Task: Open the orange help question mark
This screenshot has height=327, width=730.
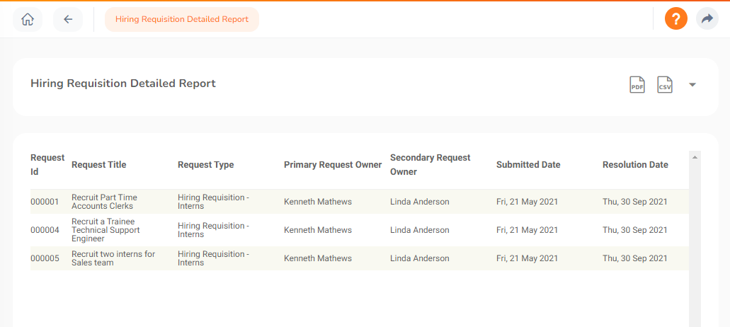Action: [x=675, y=19]
